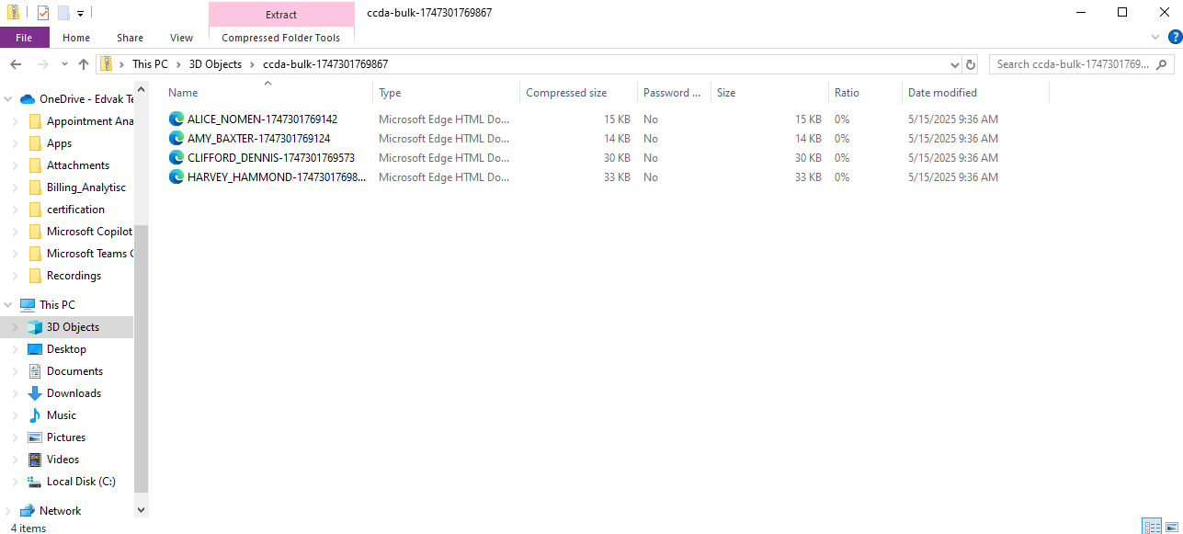Switch to Large icons view button
Screen dimensions: 1183x534
tap(1172, 527)
